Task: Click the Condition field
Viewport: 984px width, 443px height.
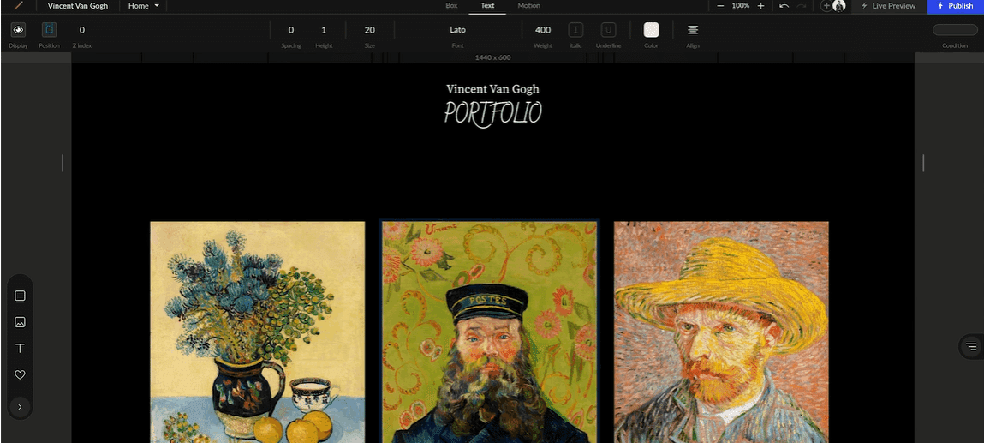Action: click(955, 29)
